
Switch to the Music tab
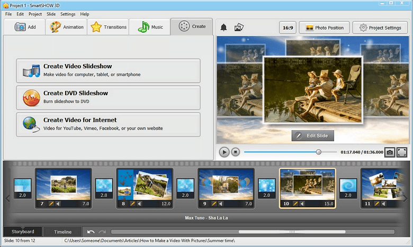click(x=150, y=27)
